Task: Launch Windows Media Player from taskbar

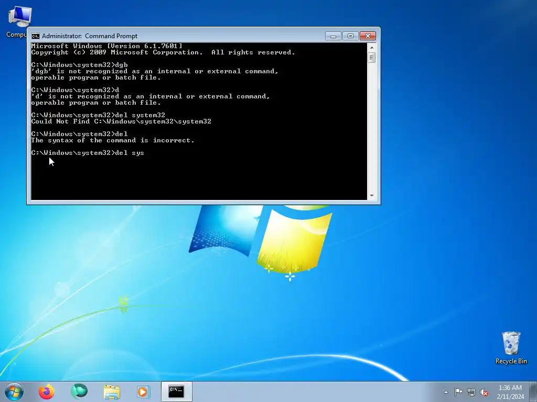Action: click(143, 392)
